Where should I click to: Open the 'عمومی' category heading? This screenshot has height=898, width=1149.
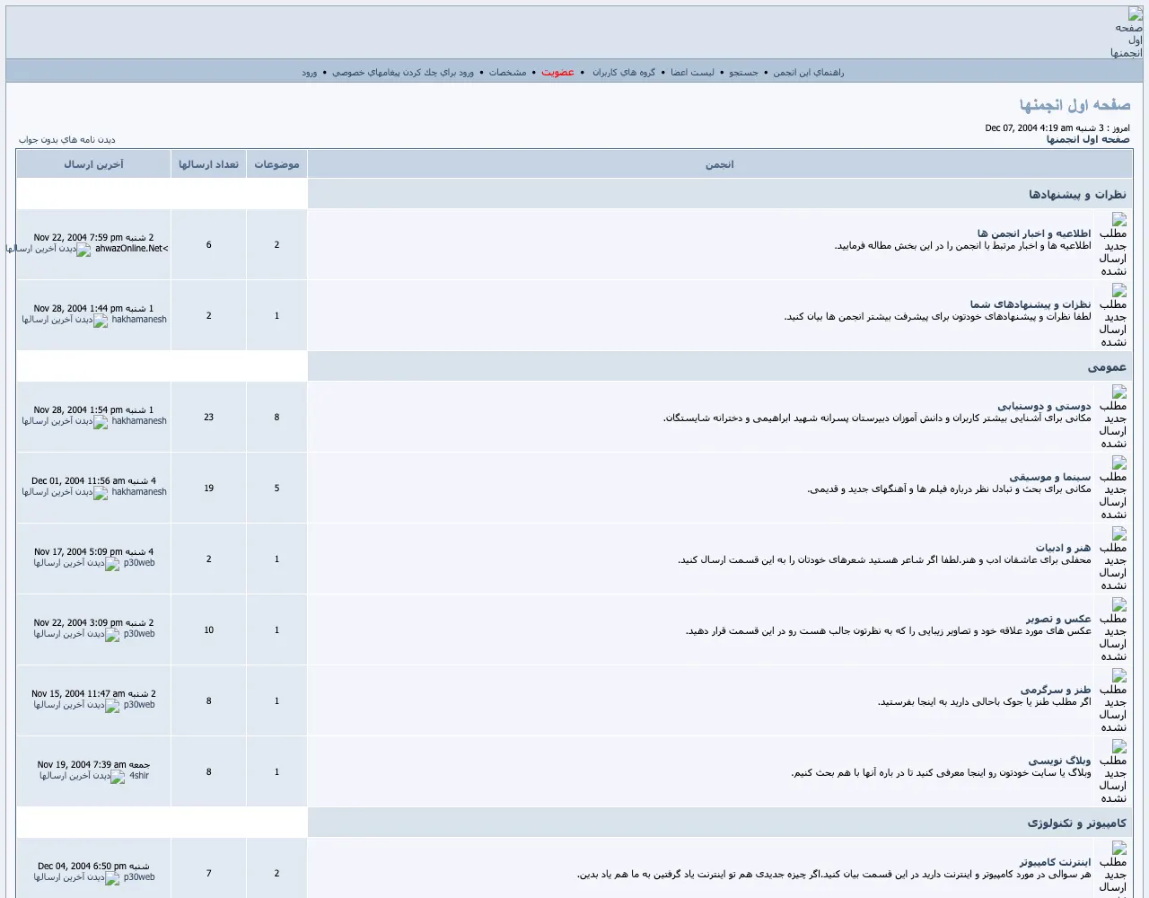point(1107,367)
